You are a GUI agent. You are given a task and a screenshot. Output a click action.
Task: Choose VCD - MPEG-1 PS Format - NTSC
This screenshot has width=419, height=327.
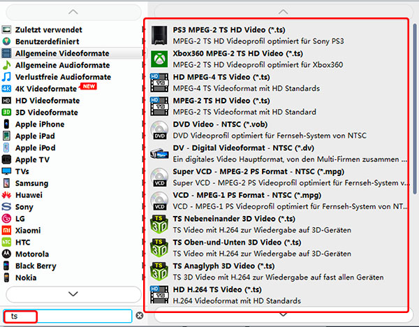pyautogui.click(x=278, y=201)
